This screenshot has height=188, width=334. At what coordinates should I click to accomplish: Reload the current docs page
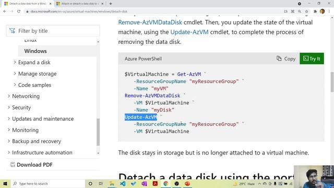(19, 11)
